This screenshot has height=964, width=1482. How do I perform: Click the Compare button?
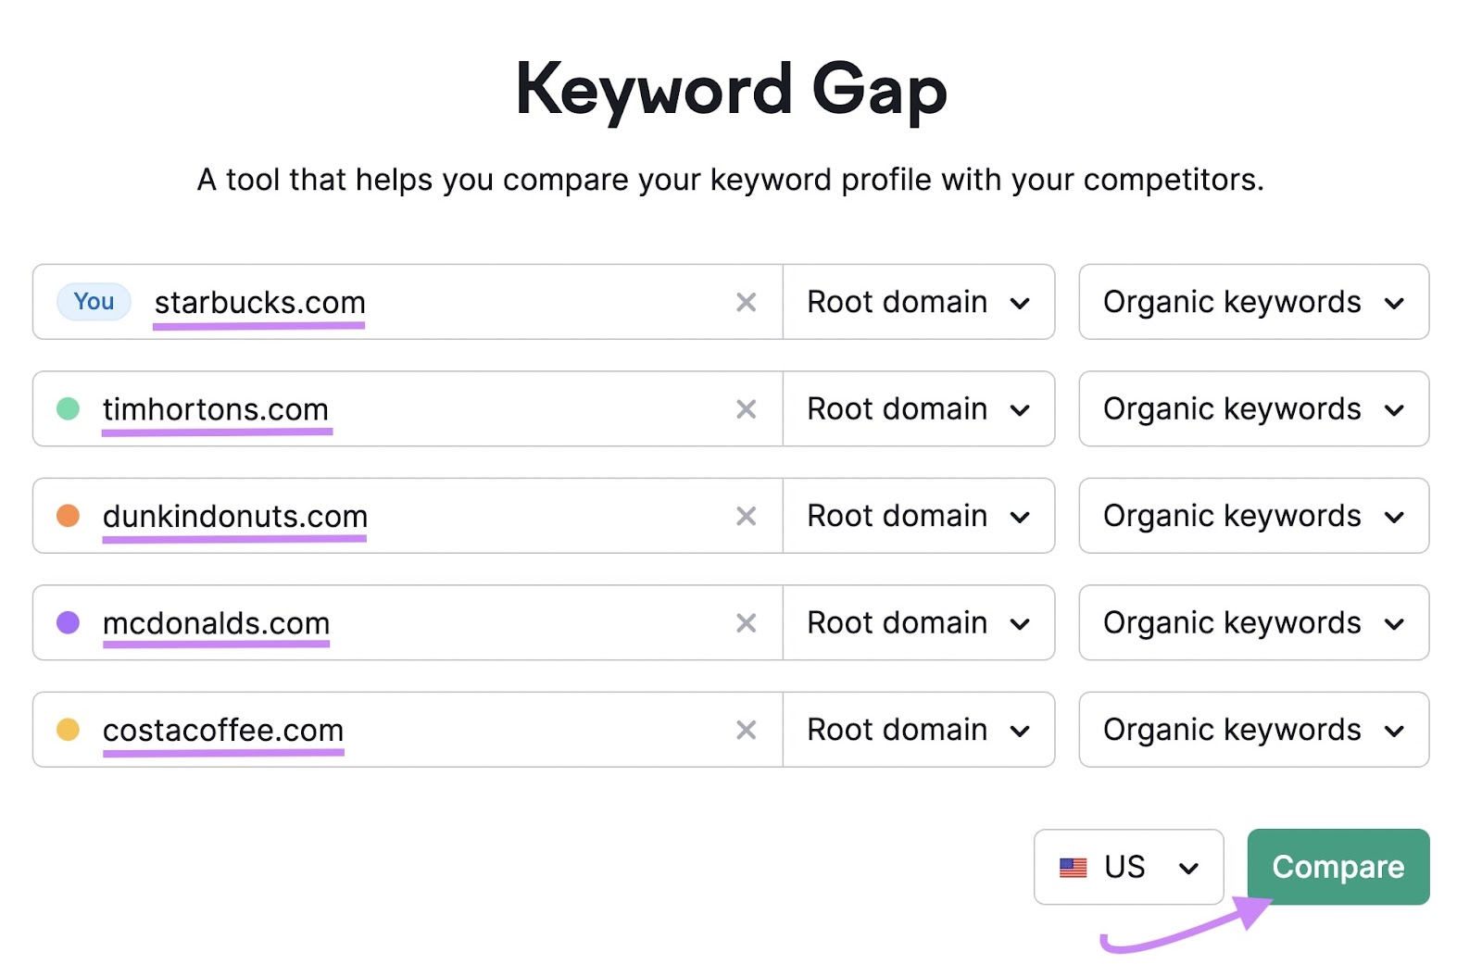1338,868
